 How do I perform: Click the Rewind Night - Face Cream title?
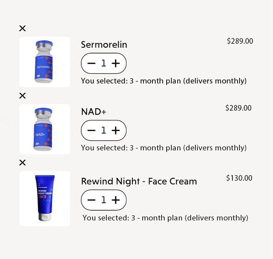(x=139, y=181)
